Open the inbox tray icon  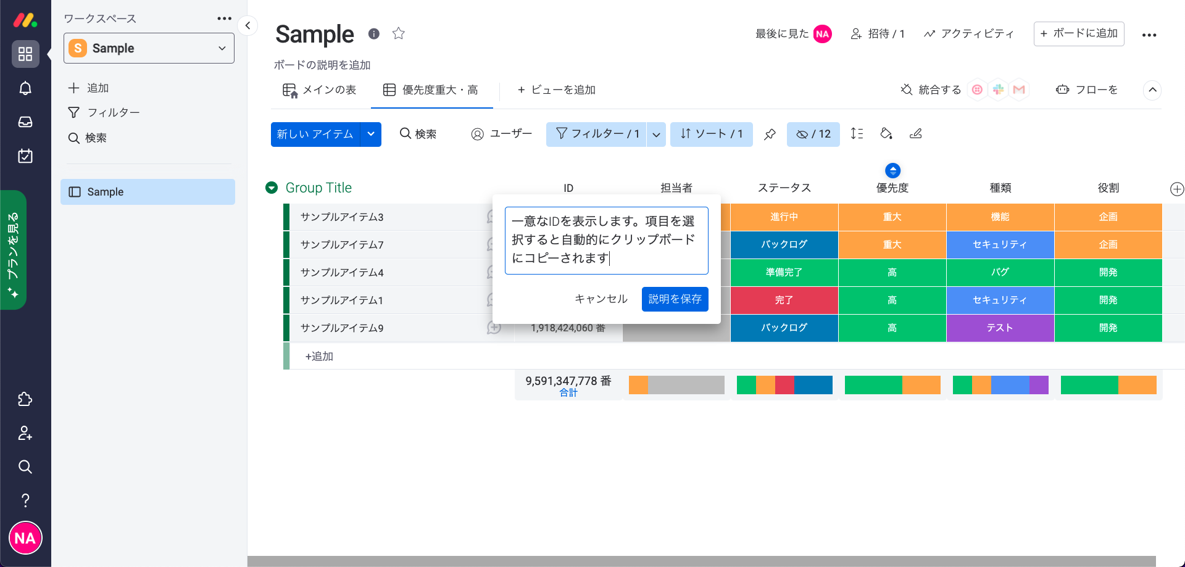click(x=25, y=122)
